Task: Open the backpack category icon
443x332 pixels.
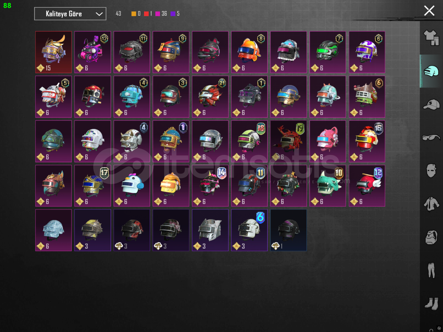Action: tap(431, 237)
